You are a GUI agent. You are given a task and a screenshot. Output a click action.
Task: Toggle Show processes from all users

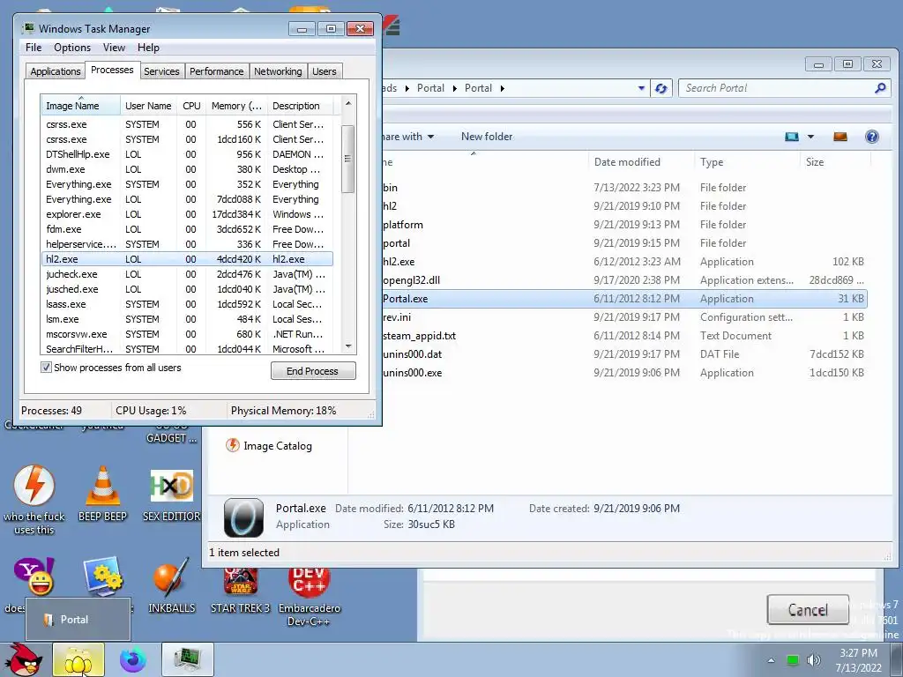[x=46, y=368]
